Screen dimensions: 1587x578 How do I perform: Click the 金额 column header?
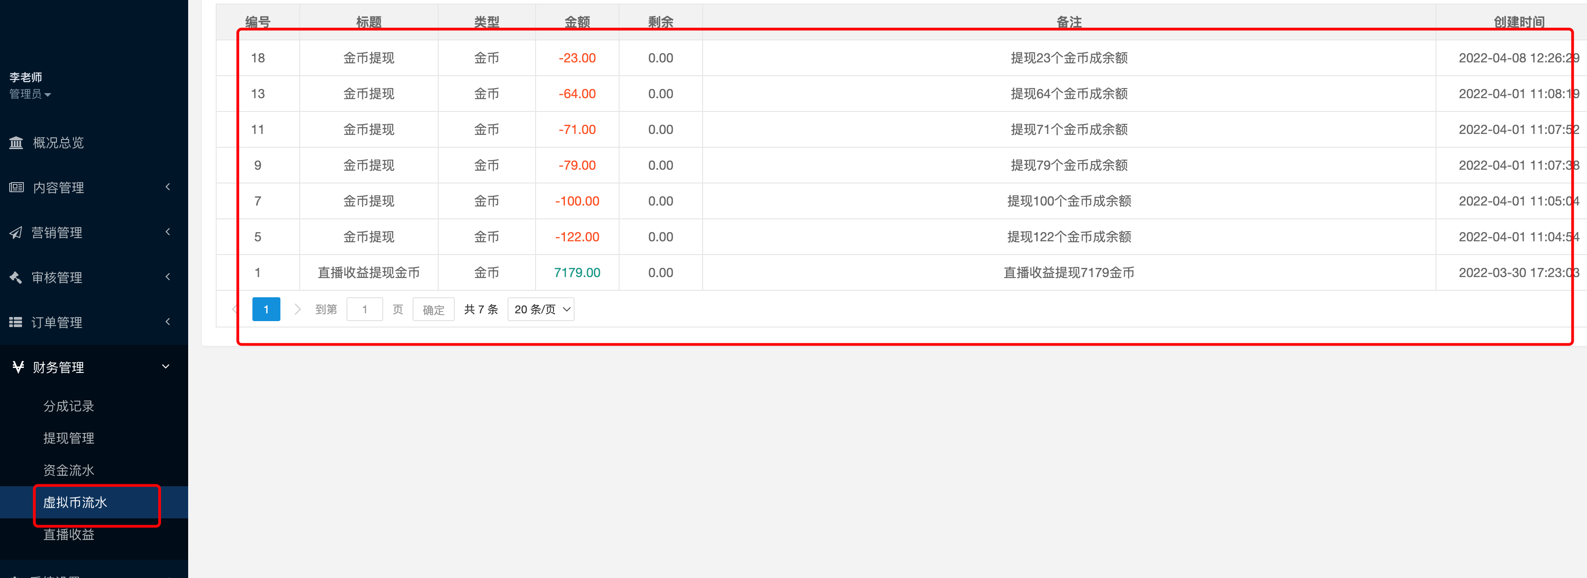[x=577, y=22]
